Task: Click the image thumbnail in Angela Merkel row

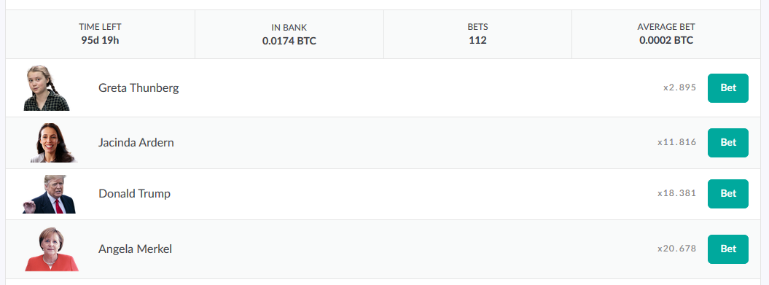Action: coord(52,249)
